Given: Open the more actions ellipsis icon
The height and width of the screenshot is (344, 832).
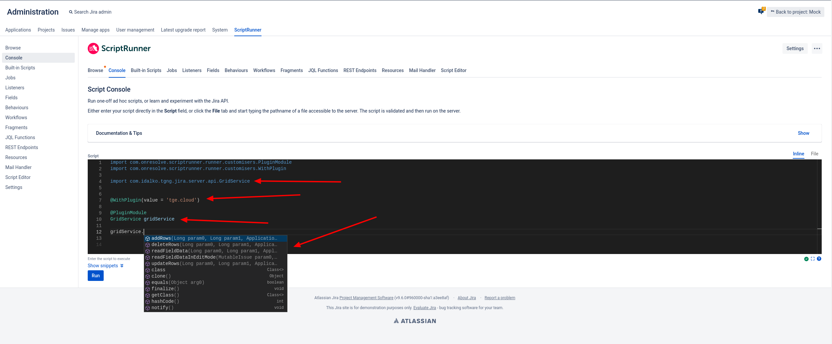Looking at the screenshot, I should pyautogui.click(x=817, y=48).
